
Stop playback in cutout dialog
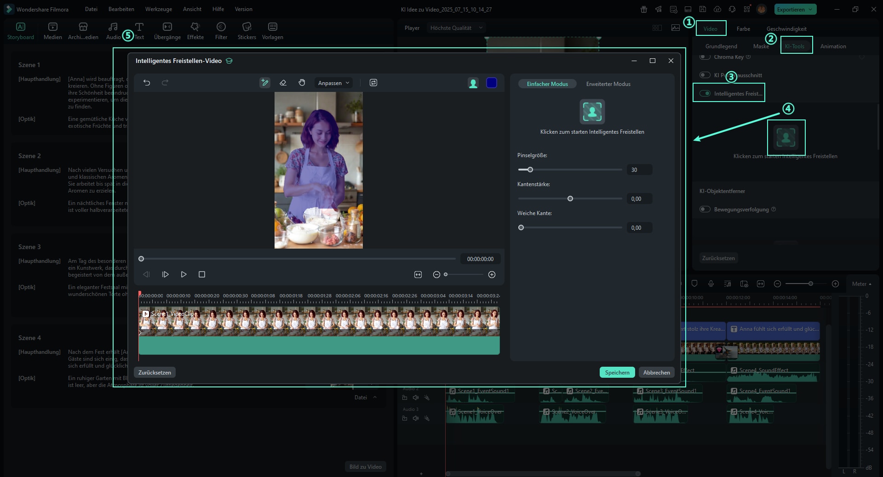(201, 274)
